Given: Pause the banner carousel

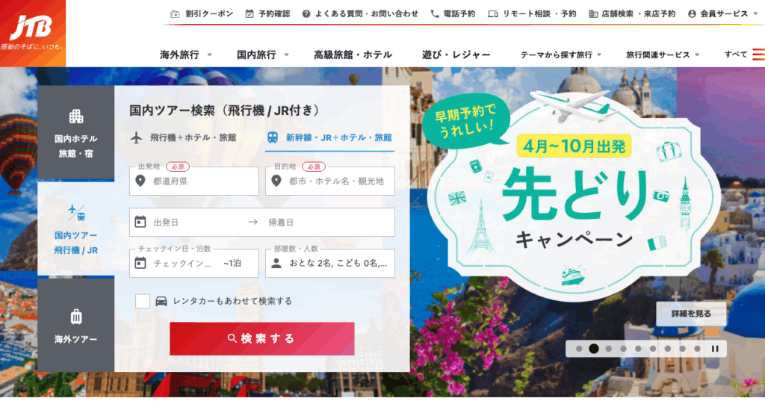Looking at the screenshot, I should click(715, 349).
